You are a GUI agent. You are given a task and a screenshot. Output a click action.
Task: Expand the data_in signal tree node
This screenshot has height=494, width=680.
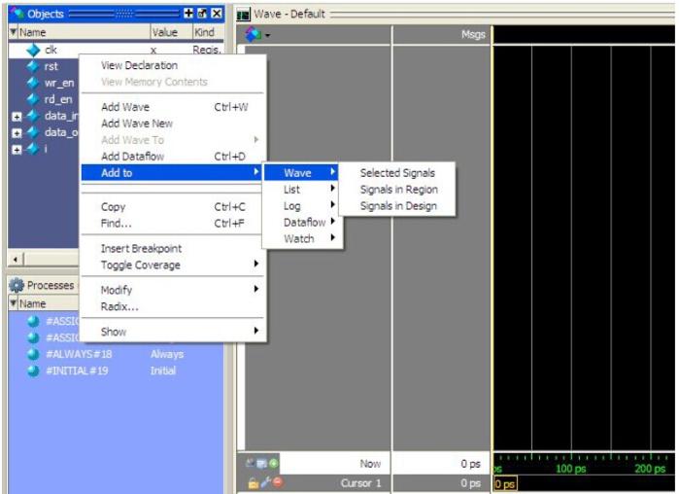[x=8, y=116]
